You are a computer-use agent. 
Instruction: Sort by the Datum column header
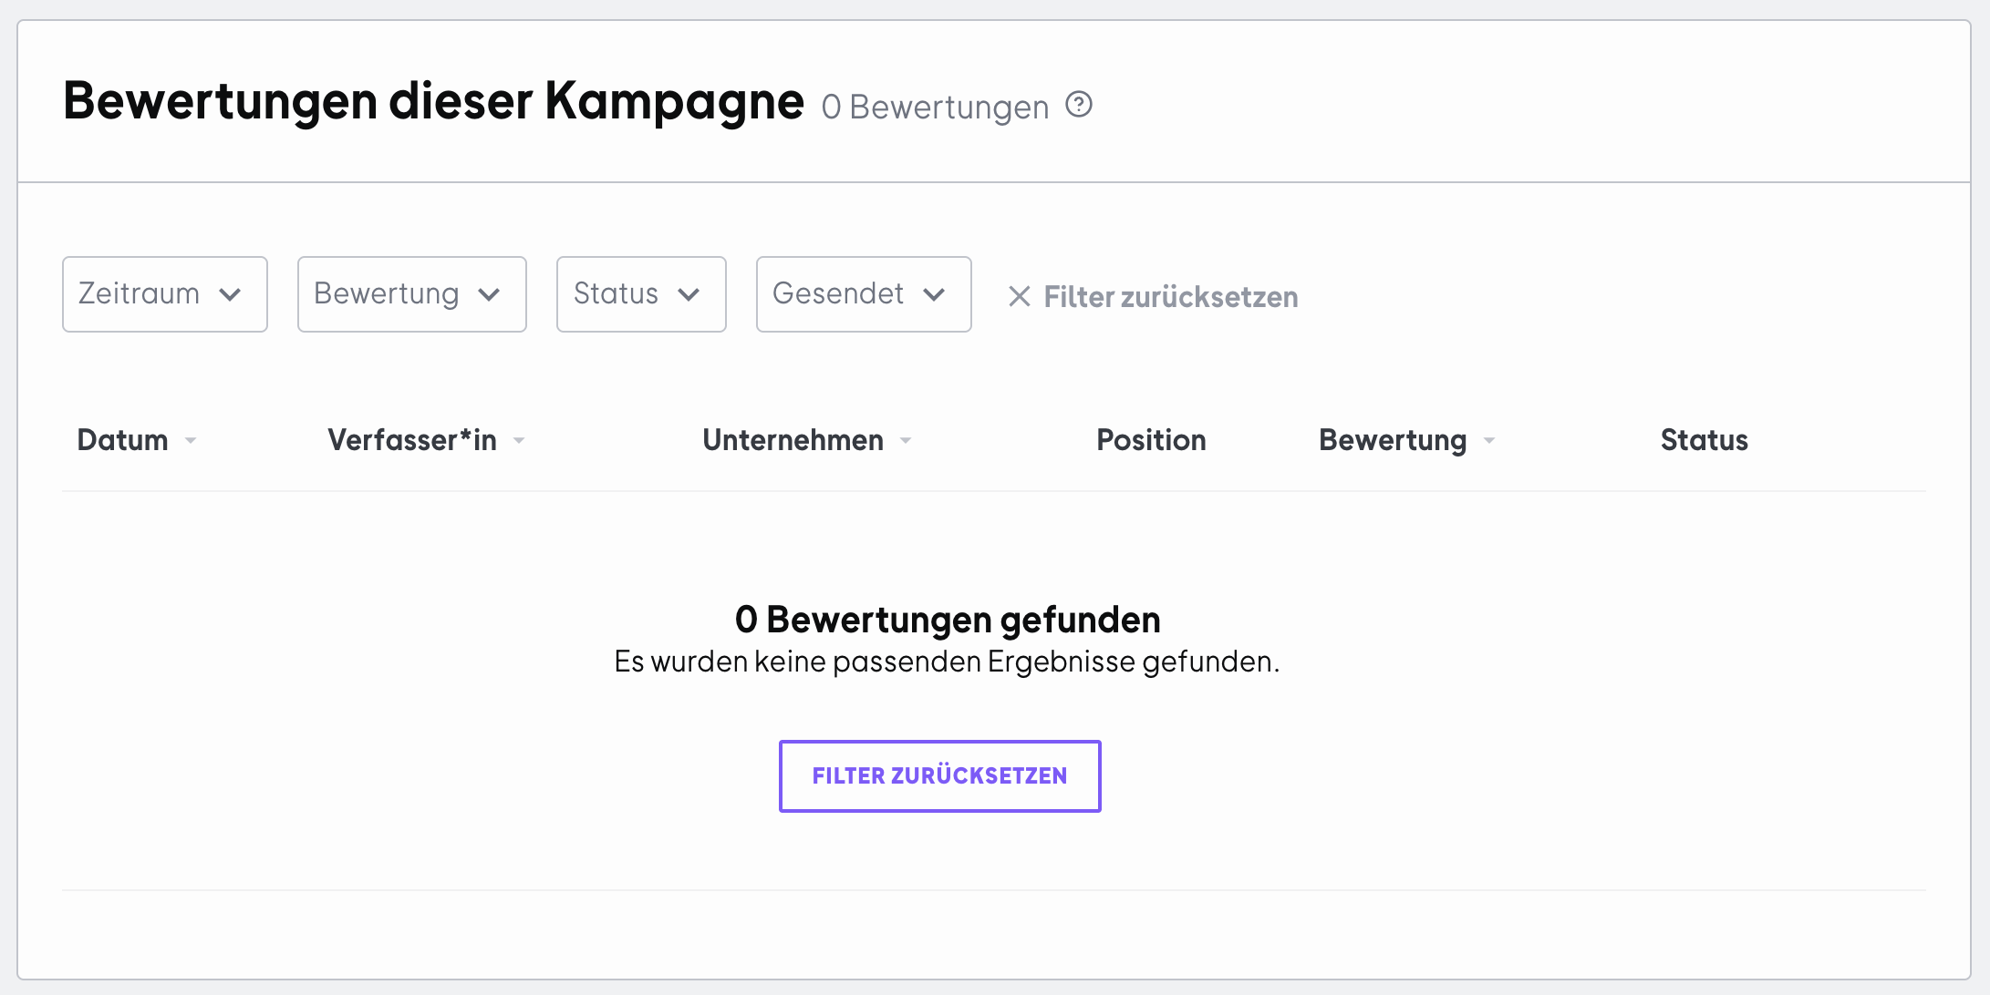122,440
